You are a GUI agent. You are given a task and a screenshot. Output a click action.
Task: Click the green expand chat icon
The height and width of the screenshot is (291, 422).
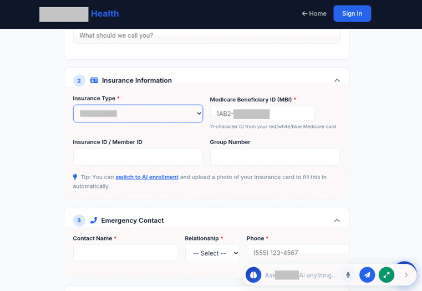387,275
